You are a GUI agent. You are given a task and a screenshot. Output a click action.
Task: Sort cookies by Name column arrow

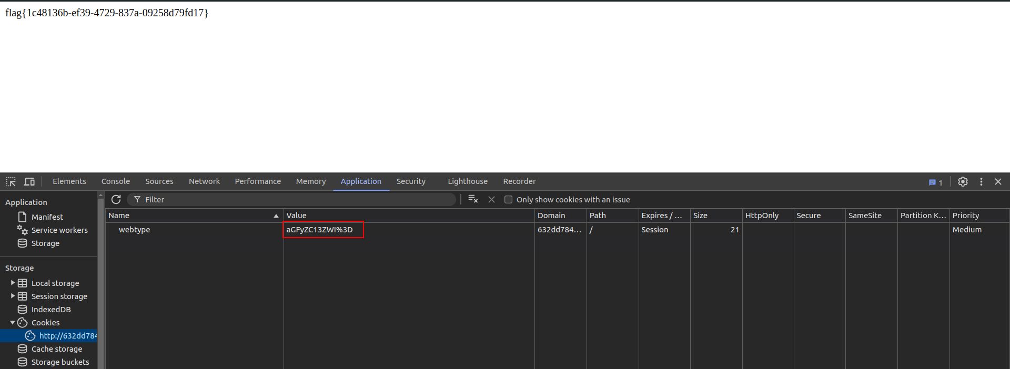[276, 216]
